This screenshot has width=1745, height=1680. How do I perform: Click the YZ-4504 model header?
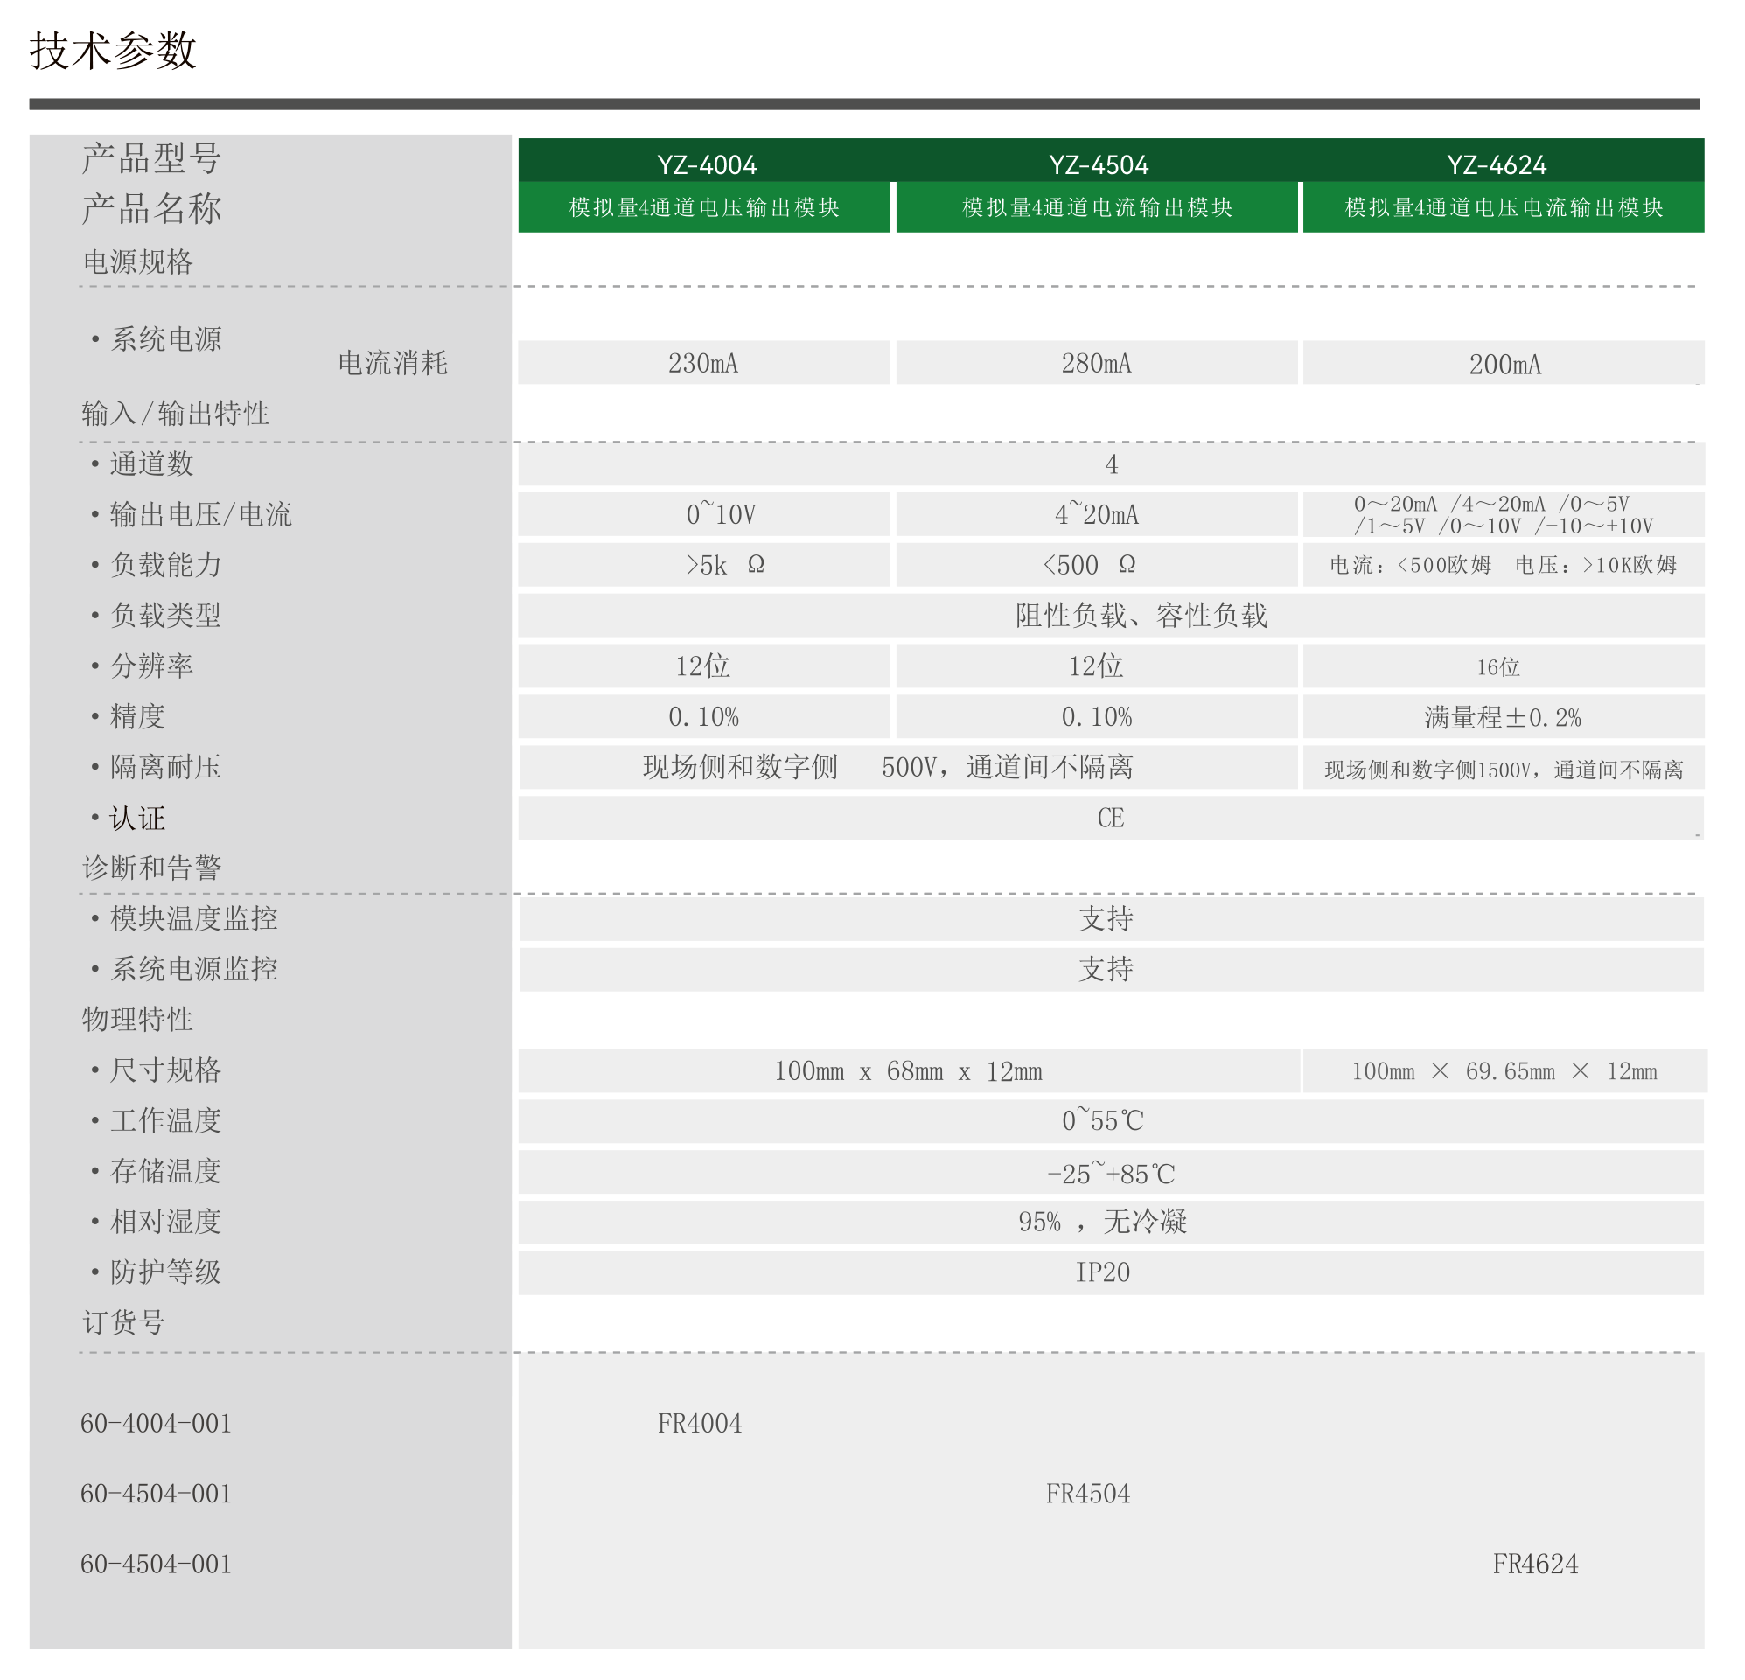[1098, 164]
